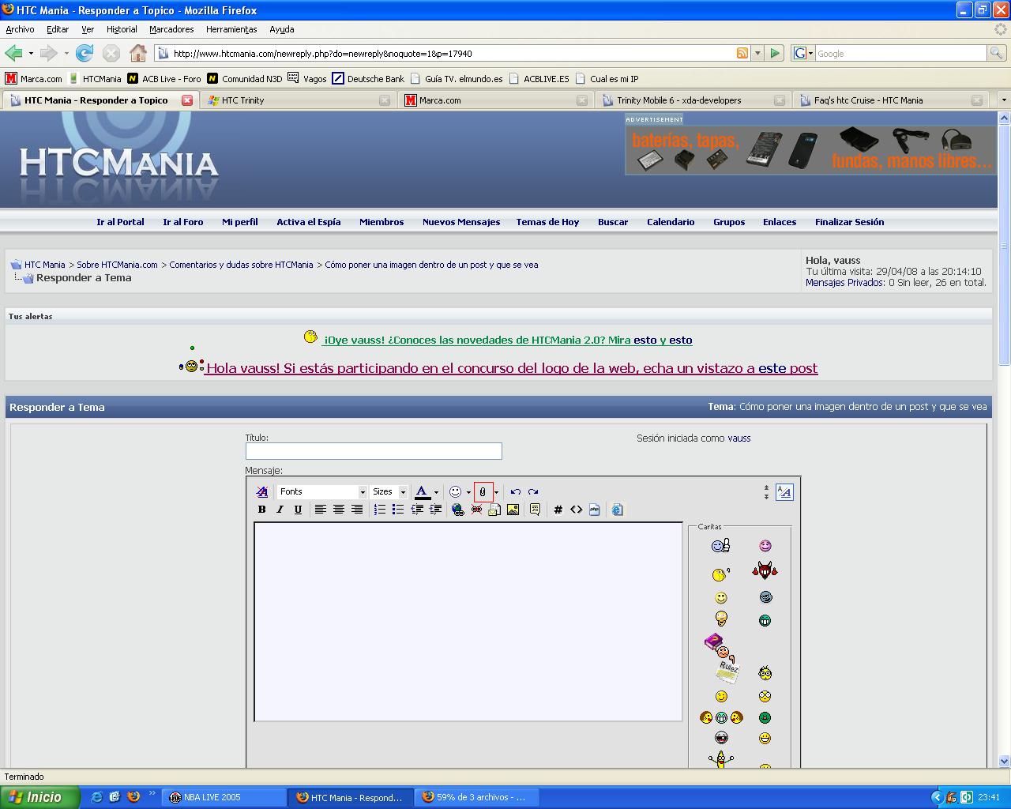Click the PHP code icon

click(x=595, y=510)
